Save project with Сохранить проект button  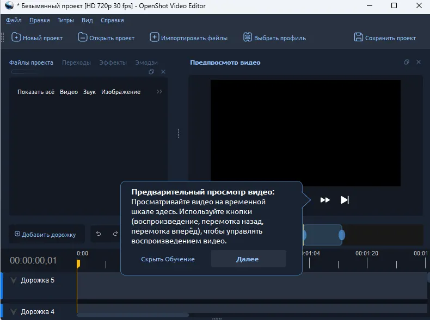click(385, 38)
